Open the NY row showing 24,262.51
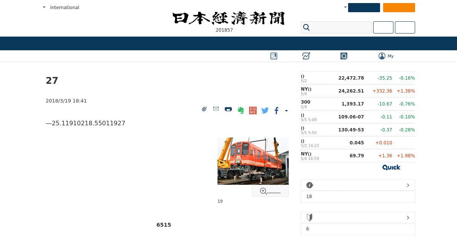457x240 pixels. 358,91
